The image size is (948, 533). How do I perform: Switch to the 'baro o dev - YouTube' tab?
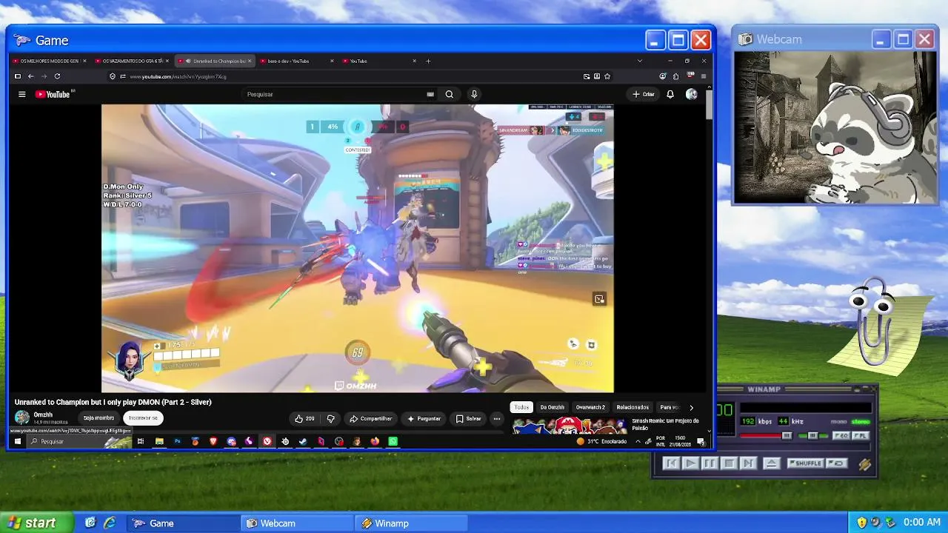[x=298, y=61]
